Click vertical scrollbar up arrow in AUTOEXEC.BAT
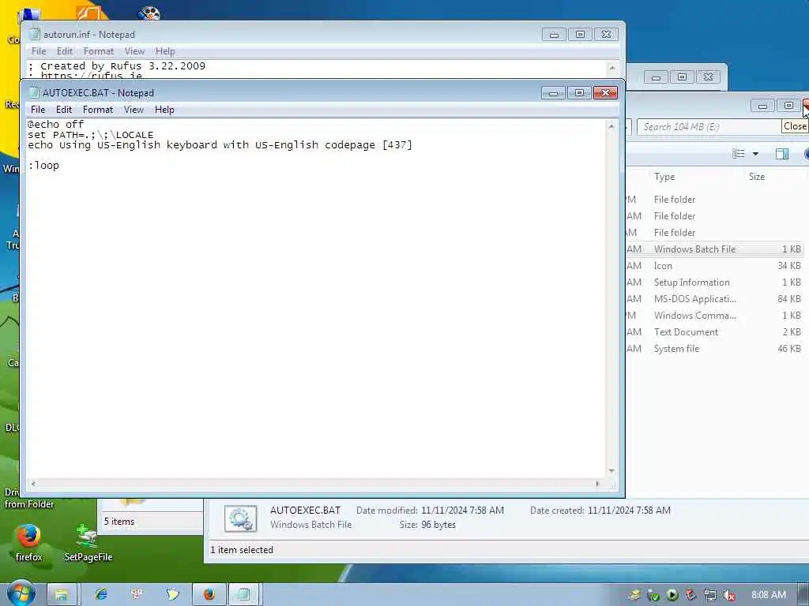This screenshot has height=606, width=809. pos(611,125)
